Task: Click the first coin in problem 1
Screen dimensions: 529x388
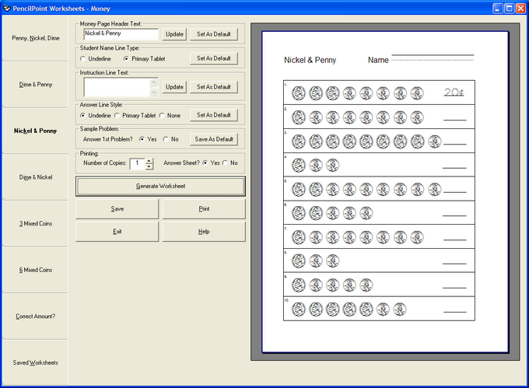Action: [298, 93]
